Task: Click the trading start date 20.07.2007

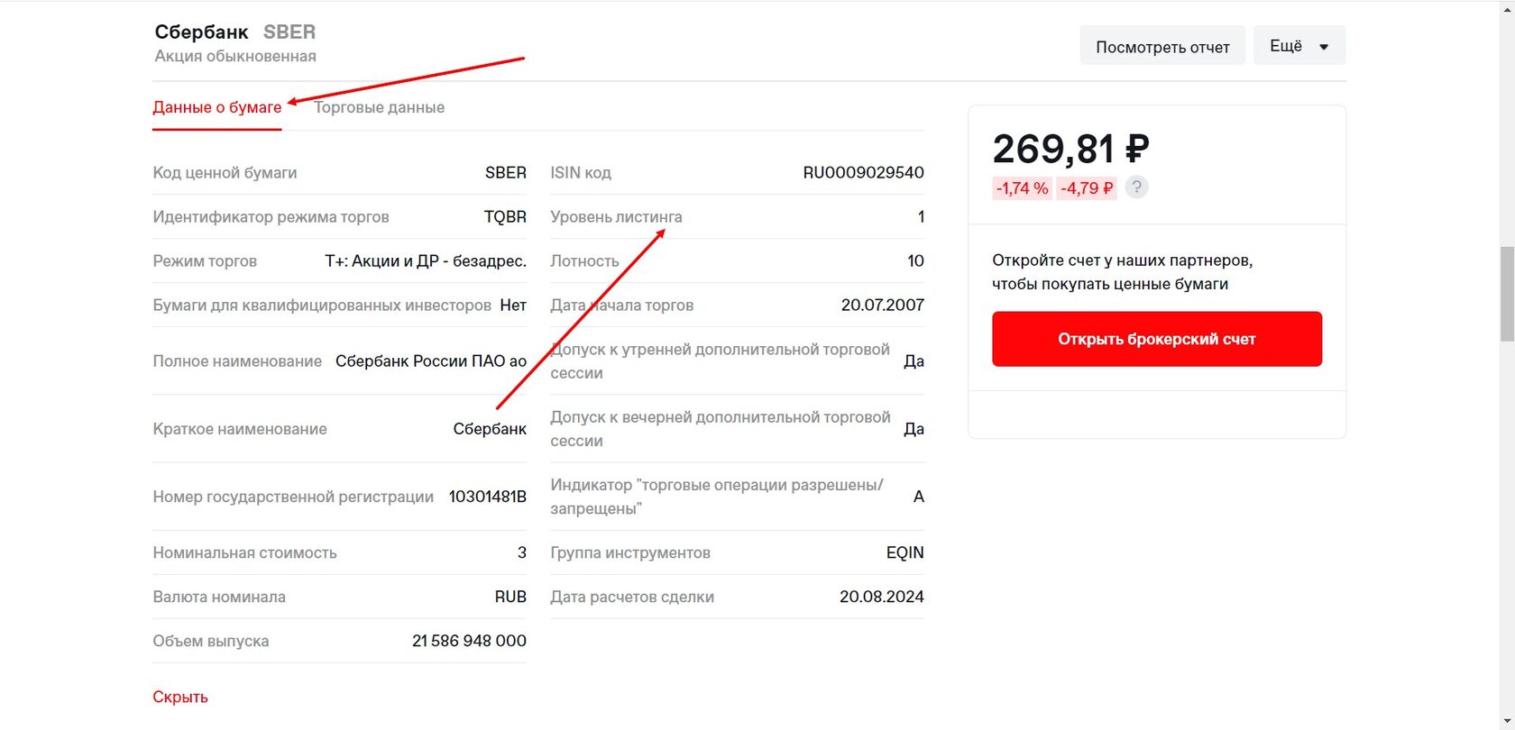Action: click(882, 306)
